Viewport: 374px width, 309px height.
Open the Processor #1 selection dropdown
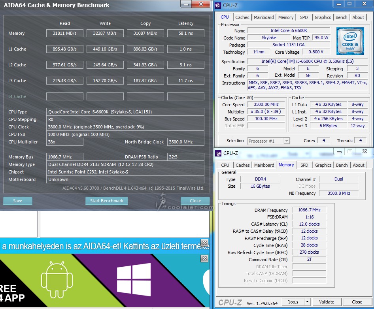287,141
